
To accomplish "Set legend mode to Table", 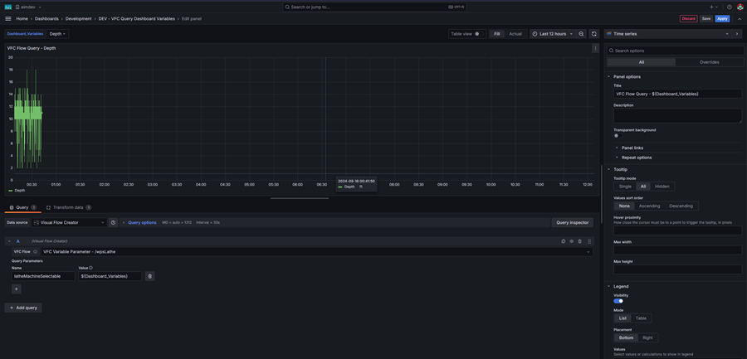I will point(642,318).
